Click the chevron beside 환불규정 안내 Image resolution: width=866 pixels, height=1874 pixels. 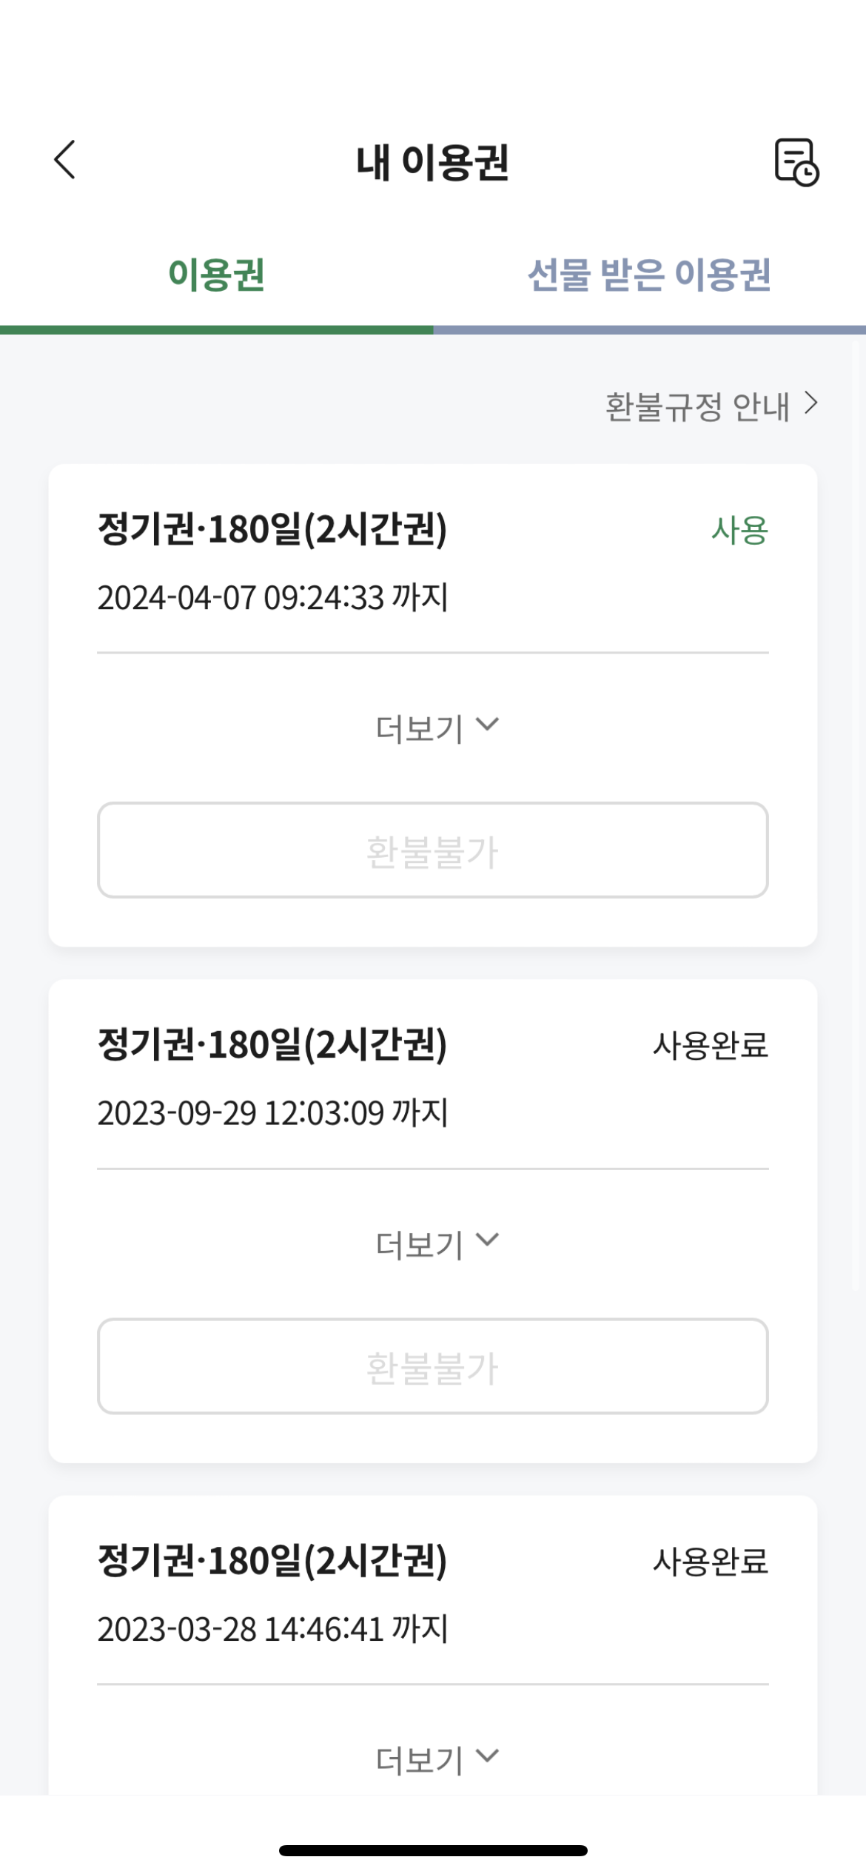812,404
